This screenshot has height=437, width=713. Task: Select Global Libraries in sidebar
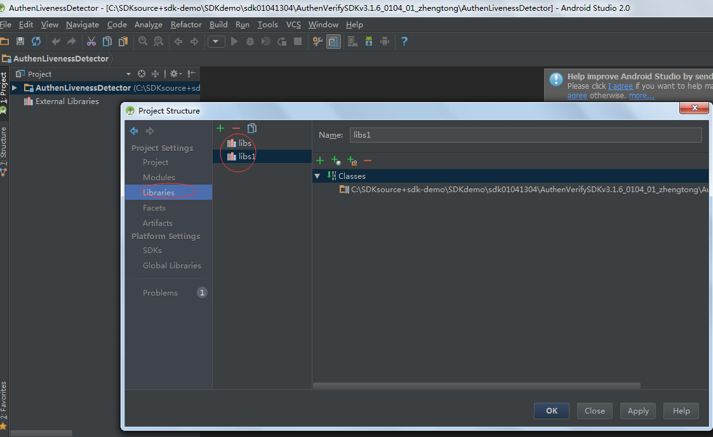tap(172, 265)
